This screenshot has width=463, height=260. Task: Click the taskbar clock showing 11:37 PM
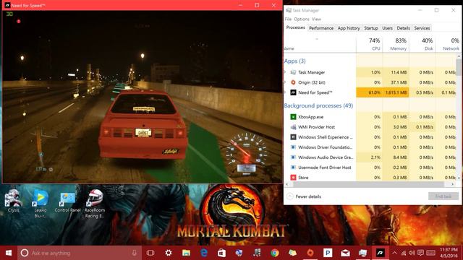pos(449,253)
